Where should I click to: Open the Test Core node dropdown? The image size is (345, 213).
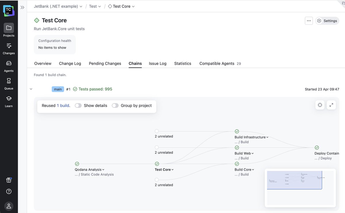[x=172, y=170]
